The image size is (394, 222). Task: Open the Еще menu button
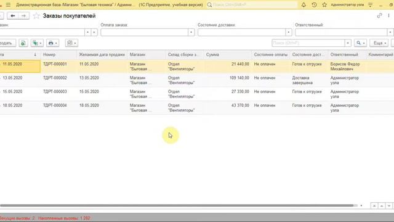(x=379, y=43)
